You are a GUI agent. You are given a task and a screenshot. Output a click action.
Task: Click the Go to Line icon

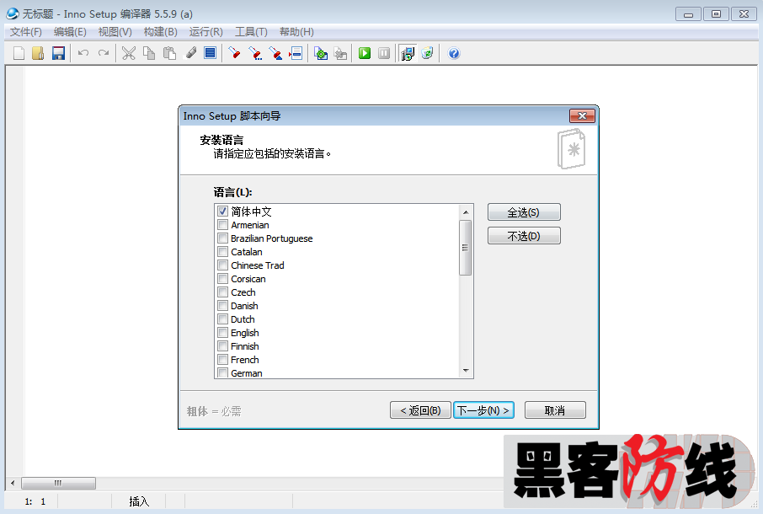296,53
